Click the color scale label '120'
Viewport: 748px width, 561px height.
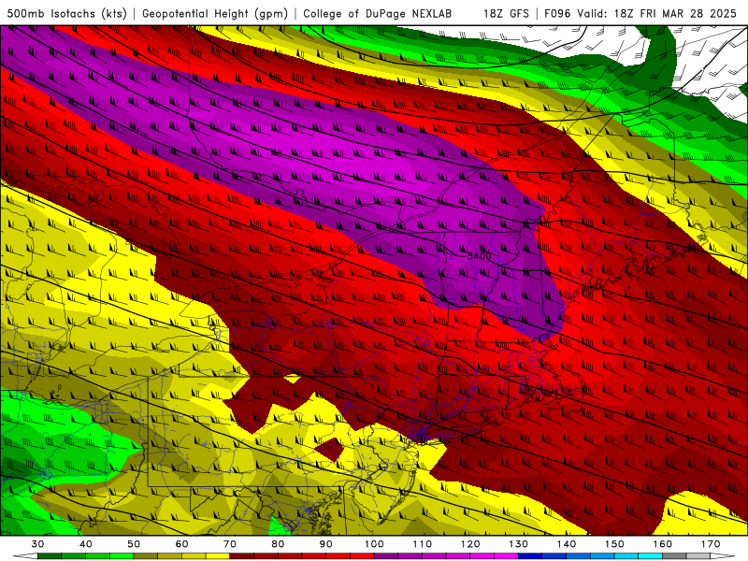click(x=470, y=544)
